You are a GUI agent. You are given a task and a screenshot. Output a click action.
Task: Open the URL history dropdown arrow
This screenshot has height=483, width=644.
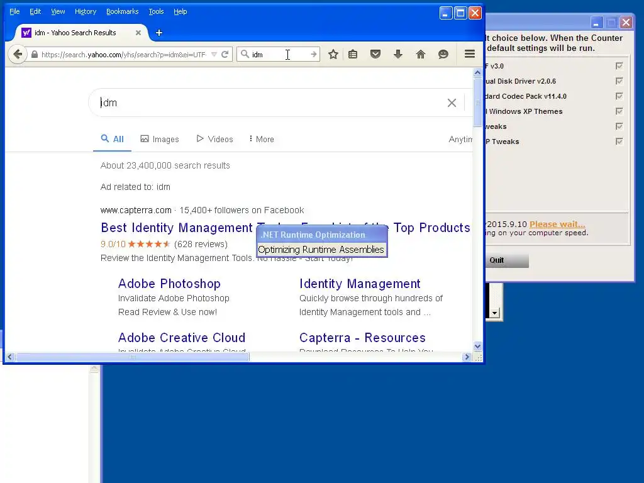point(214,54)
